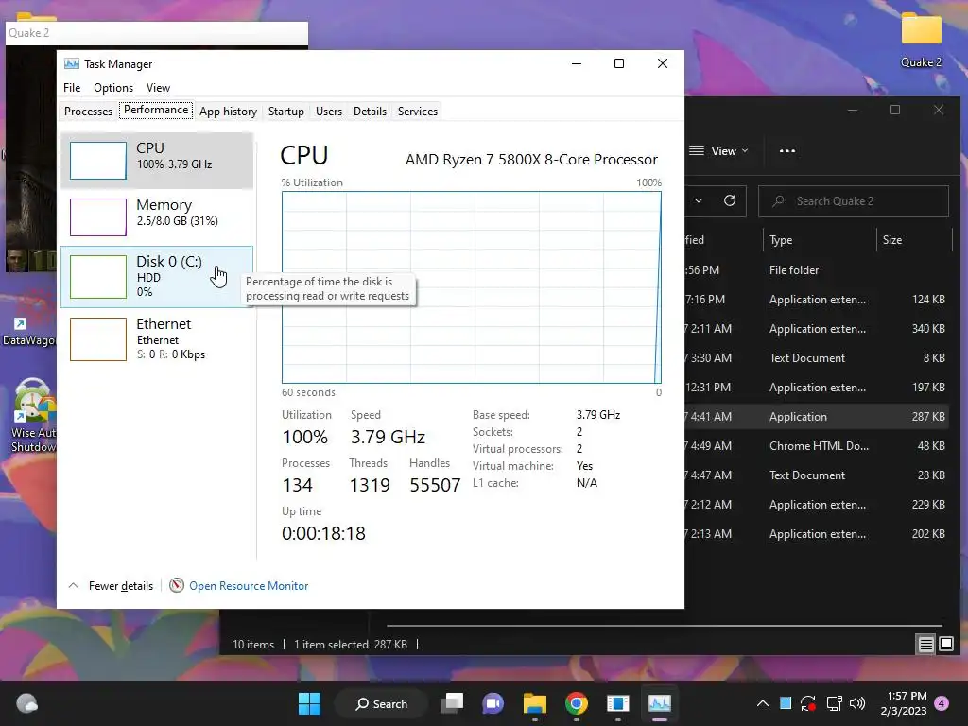Click the Open Resource Monitor link
Viewport: 968px width, 726px height.
[249, 586]
